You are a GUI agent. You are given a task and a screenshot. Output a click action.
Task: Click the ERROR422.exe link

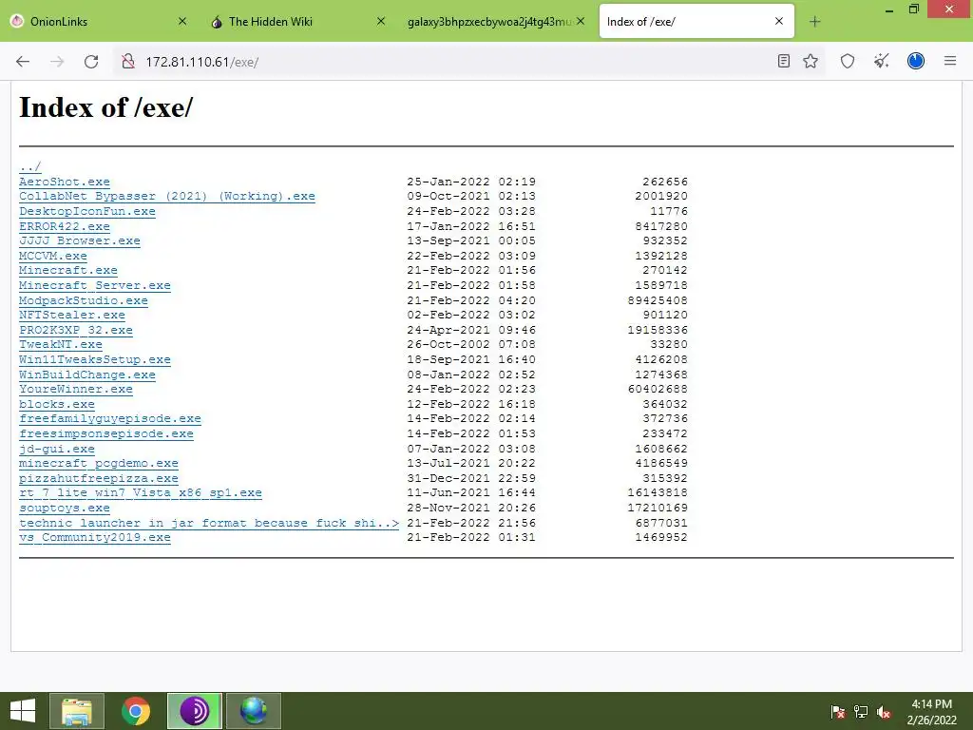[65, 226]
